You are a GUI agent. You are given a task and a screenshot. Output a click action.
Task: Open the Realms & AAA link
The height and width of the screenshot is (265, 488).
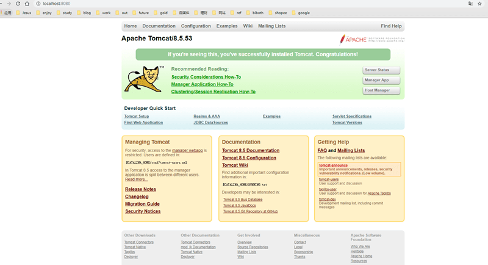[207, 116]
